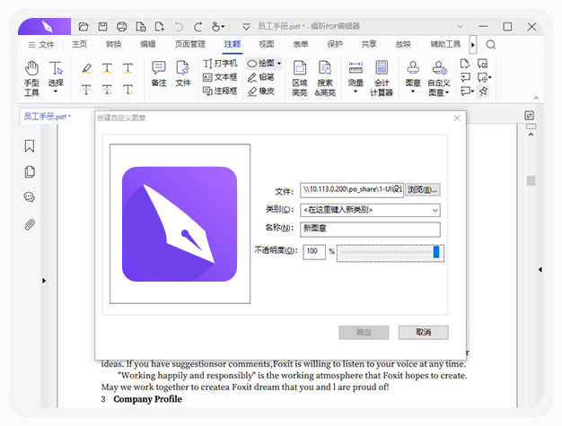
Task: Expand the right side panel arrow
Action: [x=540, y=269]
